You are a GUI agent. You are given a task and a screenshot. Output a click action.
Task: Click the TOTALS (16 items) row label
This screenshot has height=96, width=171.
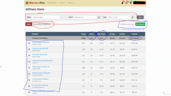[40, 38]
